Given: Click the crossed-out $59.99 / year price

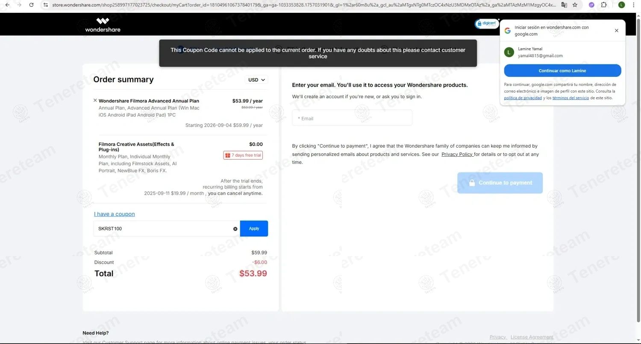Looking at the screenshot, I should [x=252, y=108].
